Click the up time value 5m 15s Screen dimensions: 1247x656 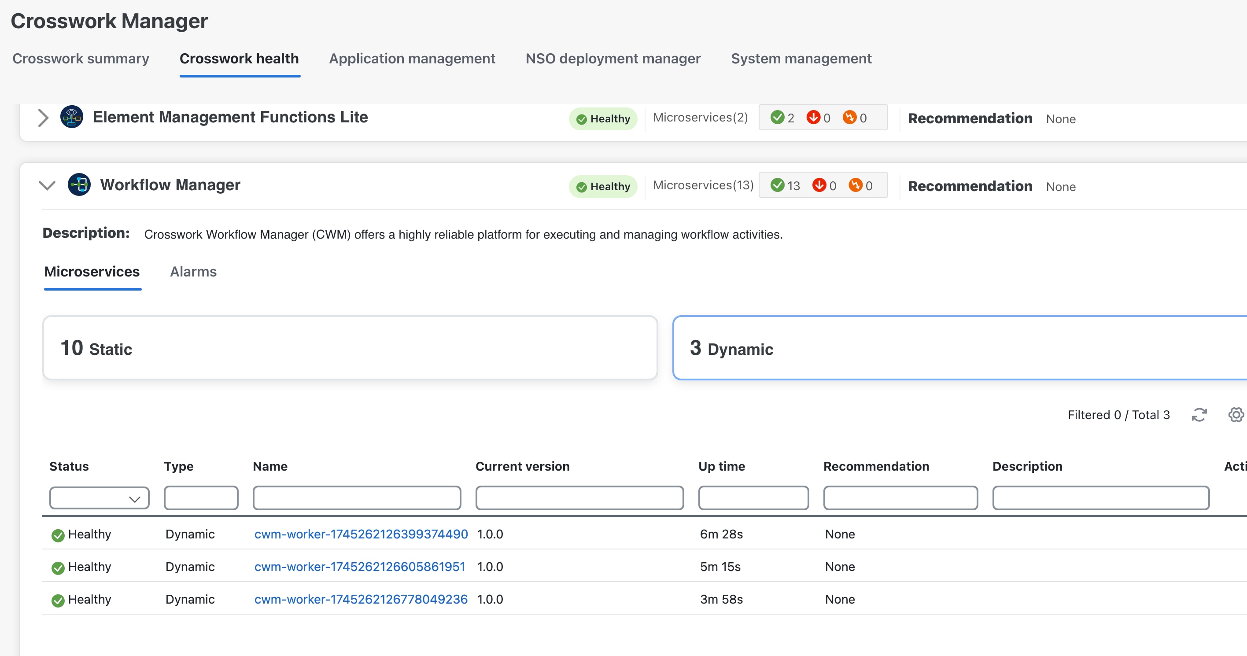coord(720,567)
